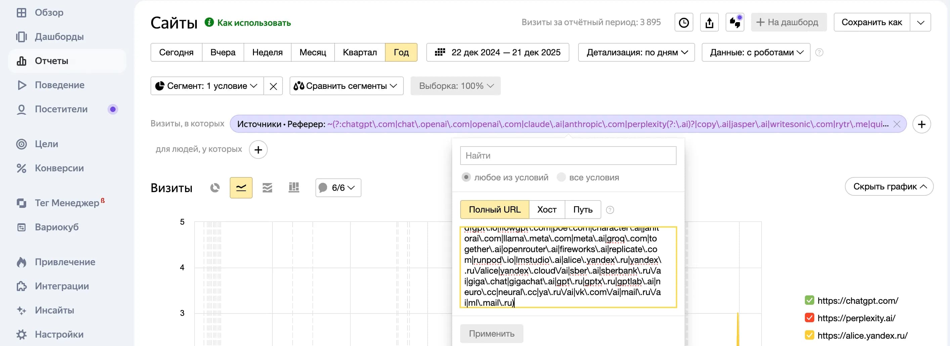This screenshot has height=346, width=950.
Task: Remove the segment with the X button
Action: (x=273, y=86)
